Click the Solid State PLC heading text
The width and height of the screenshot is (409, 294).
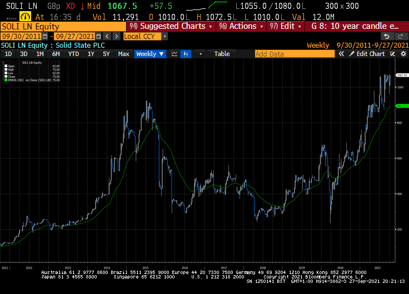[x=80, y=45]
